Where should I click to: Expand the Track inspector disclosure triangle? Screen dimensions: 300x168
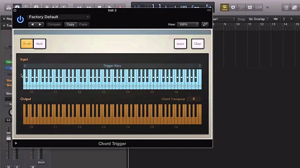click(4, 25)
